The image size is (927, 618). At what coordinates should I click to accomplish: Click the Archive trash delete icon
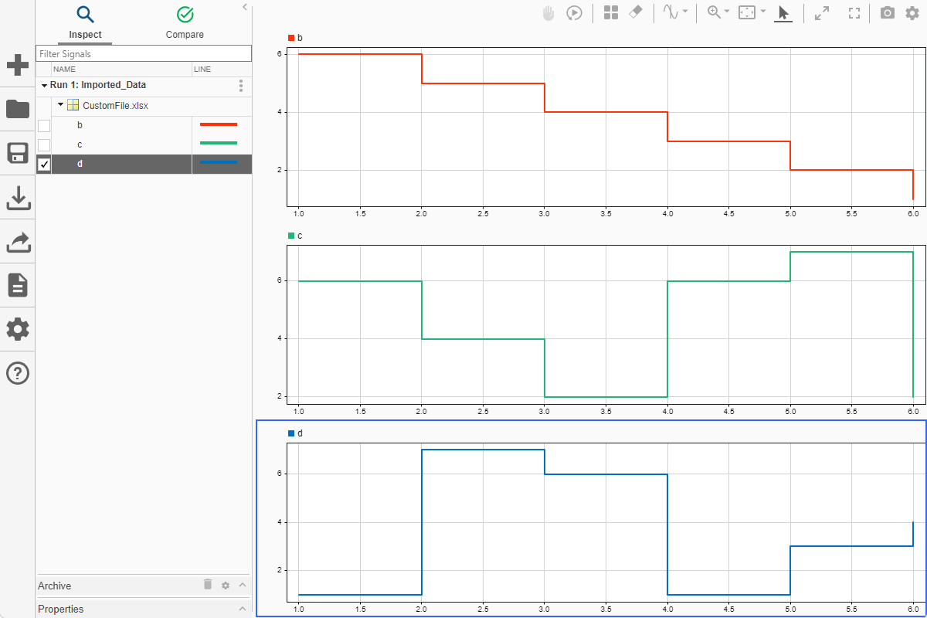click(208, 585)
